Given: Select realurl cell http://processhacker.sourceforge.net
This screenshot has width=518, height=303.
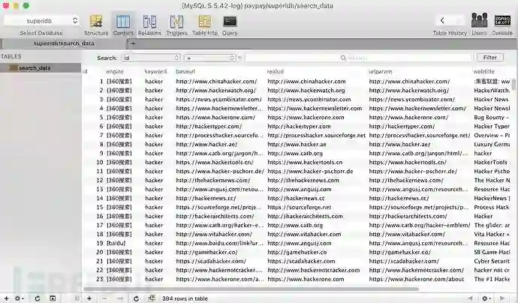Looking at the screenshot, I should [317, 135].
